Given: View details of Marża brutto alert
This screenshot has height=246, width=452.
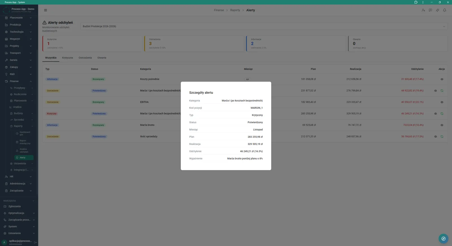Looking at the screenshot, I should (442, 125).
